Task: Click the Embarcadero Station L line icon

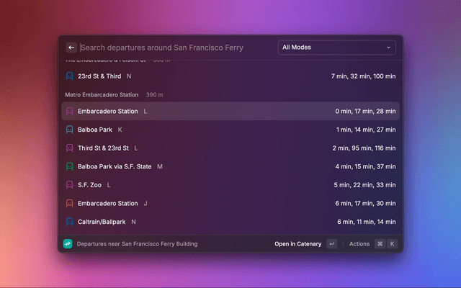Action: click(x=70, y=112)
